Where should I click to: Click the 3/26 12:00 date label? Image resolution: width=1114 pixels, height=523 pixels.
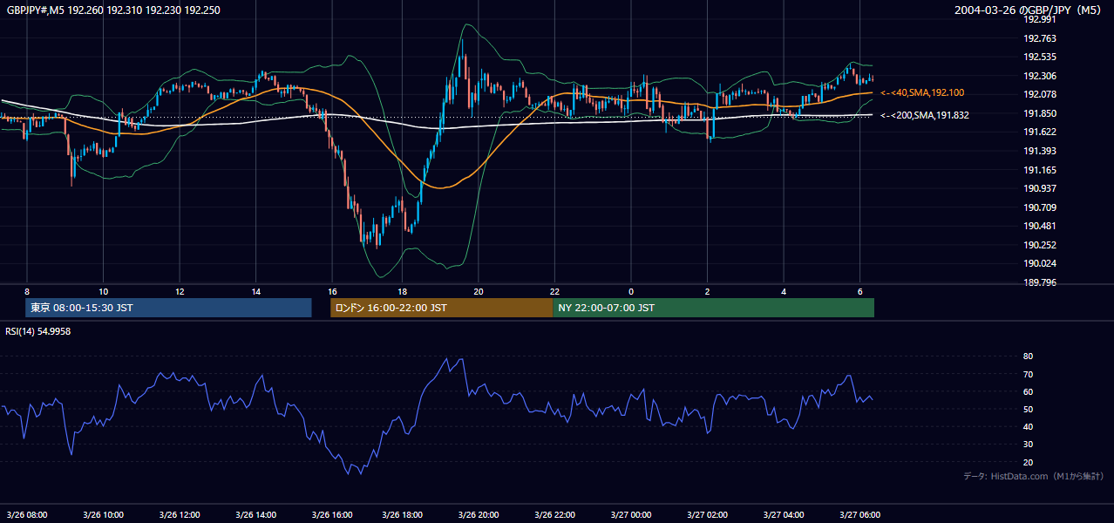pos(178,514)
